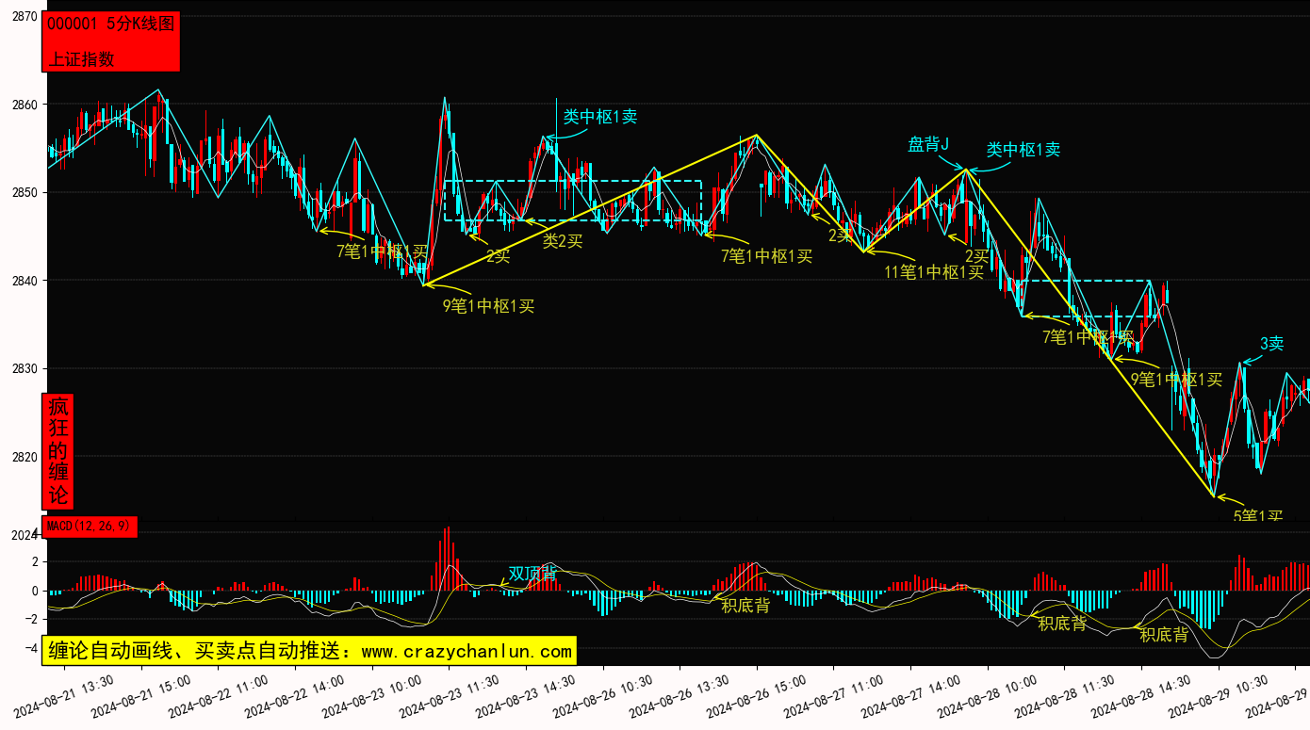Click the 3卖 sell signal marker
This screenshot has height=730, width=1310.
pyautogui.click(x=1271, y=344)
